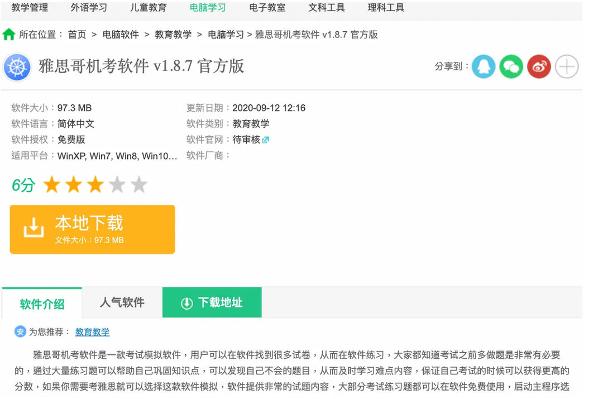The image size is (603, 399).
Task: Open 电子教室 menu item
Action: click(267, 8)
